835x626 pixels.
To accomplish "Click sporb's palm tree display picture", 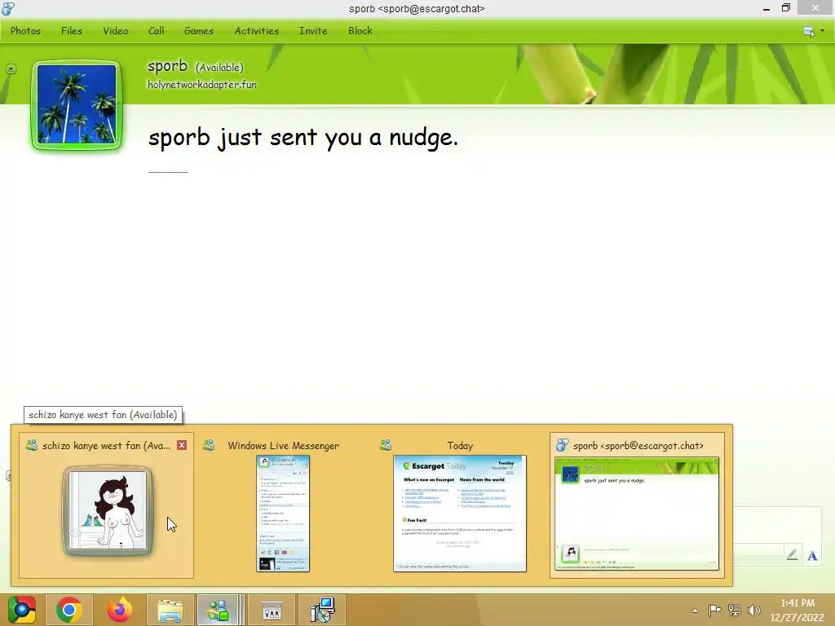I will [77, 105].
